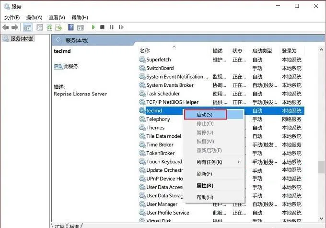Open Properties toolbar icon
This screenshot has height=228, width=326.
click(x=39, y=27)
